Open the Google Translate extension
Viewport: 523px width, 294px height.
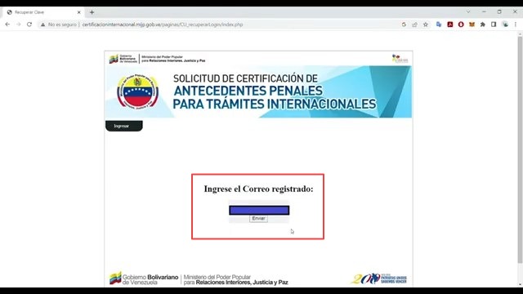point(439,24)
